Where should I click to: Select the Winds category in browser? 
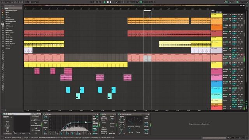[8, 48]
